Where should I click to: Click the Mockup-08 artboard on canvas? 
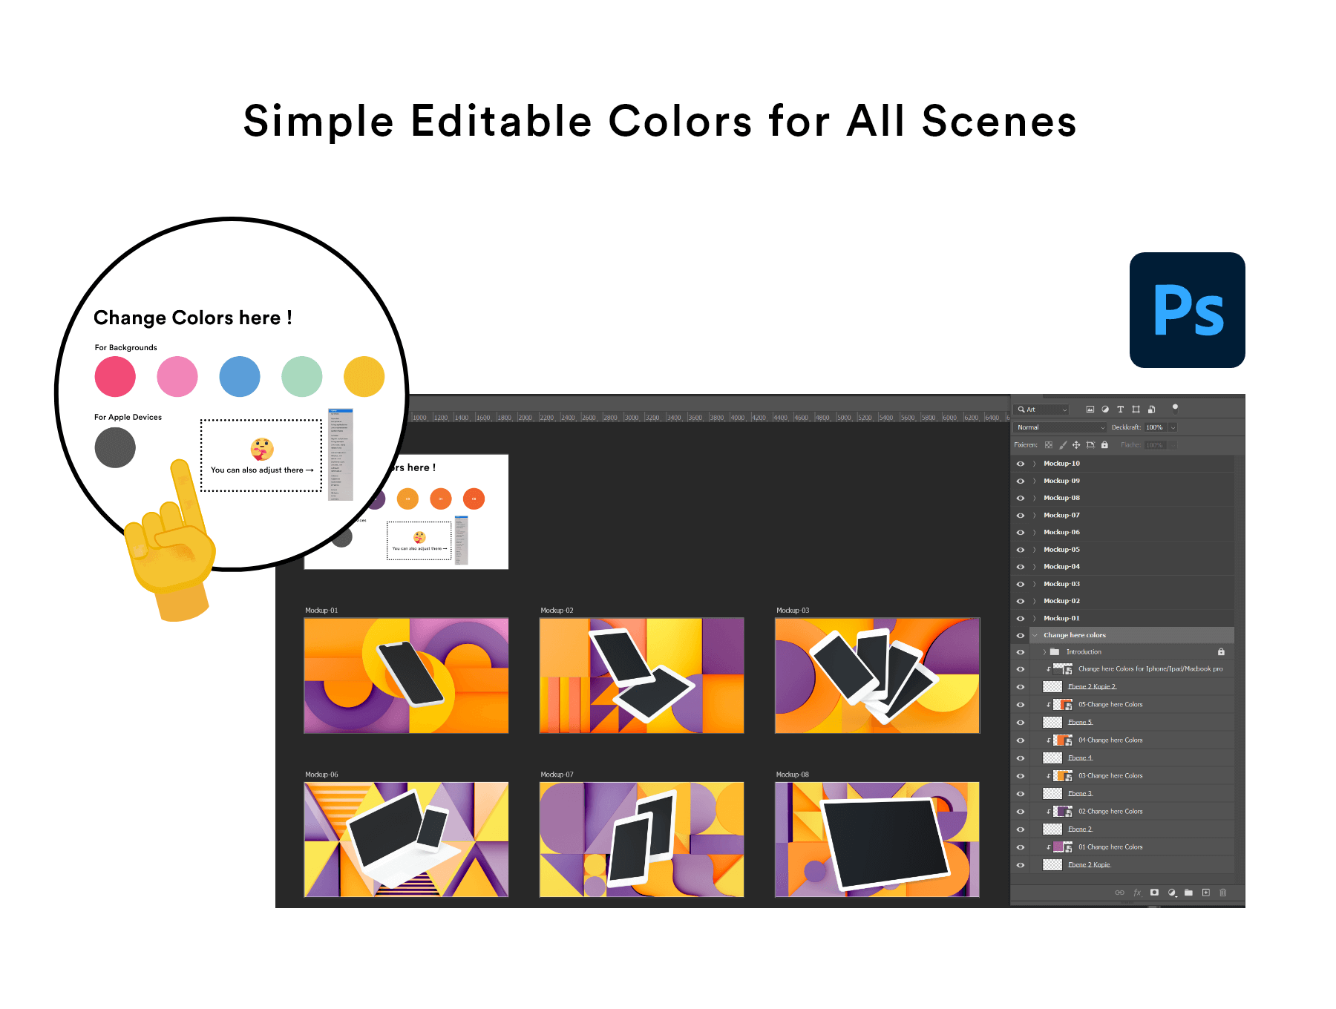(877, 839)
